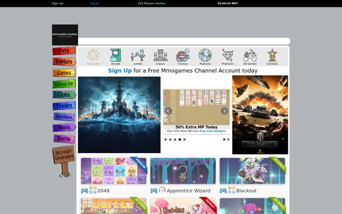Open the Games signpost

(64, 73)
